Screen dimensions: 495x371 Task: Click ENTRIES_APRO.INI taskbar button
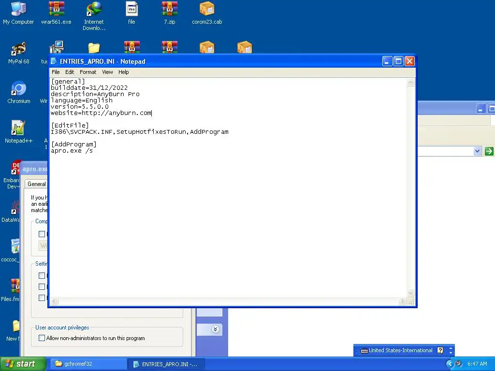(166, 364)
